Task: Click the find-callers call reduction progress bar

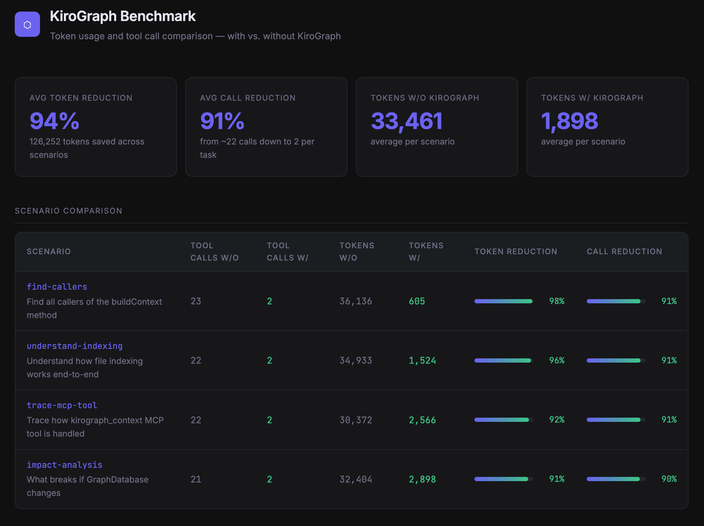Action: point(616,301)
